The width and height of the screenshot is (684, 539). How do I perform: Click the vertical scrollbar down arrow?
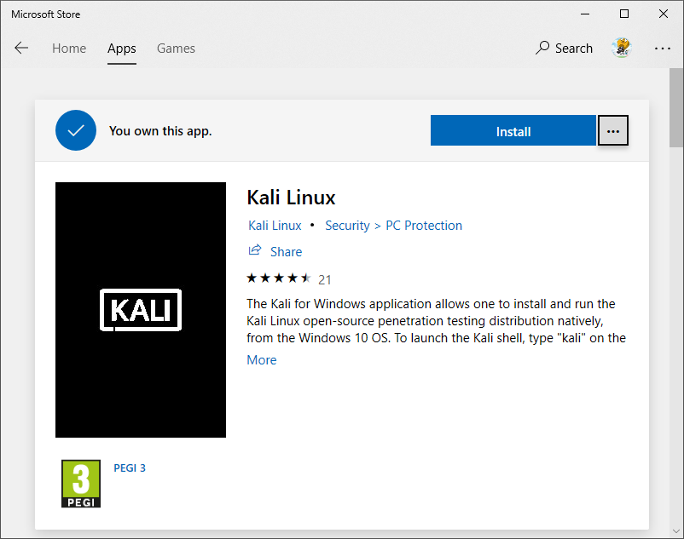pos(676,531)
